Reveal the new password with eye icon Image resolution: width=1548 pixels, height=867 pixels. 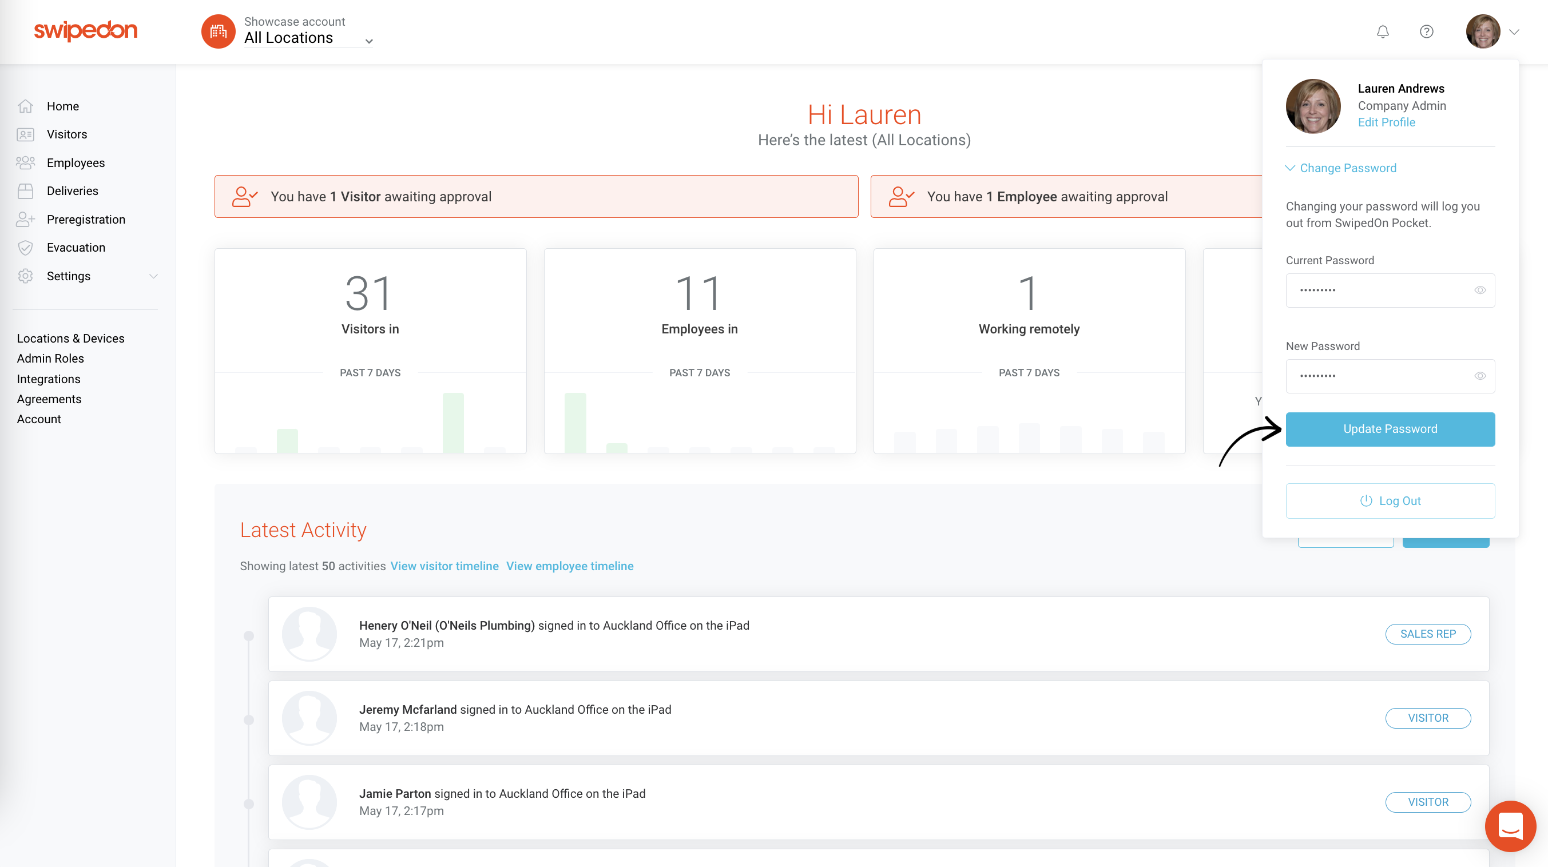click(1479, 376)
